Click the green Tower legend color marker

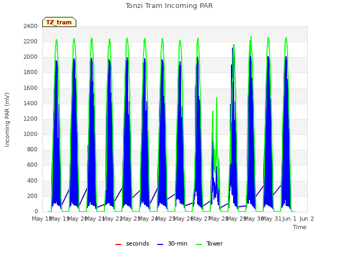point(199,244)
